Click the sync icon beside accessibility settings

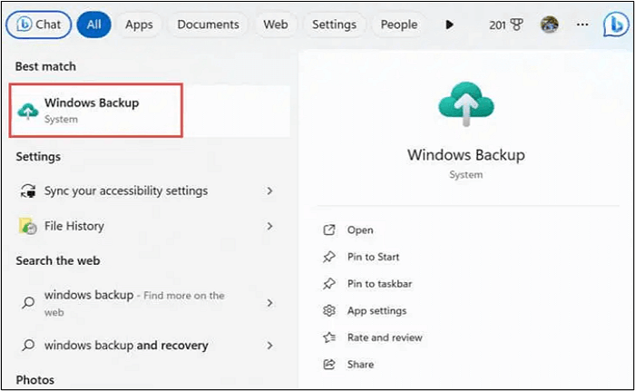(x=28, y=191)
